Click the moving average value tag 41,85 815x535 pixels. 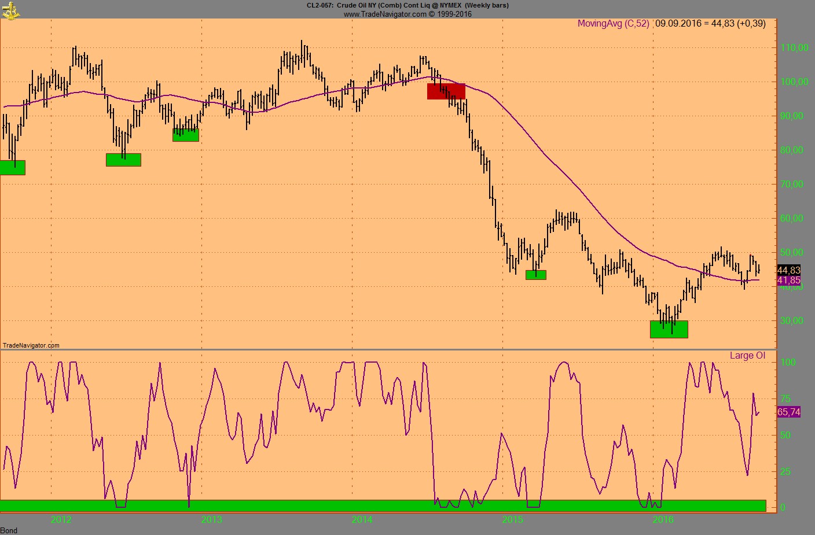pos(788,281)
